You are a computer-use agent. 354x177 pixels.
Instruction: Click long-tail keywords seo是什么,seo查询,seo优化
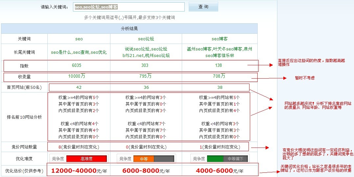point(79,52)
